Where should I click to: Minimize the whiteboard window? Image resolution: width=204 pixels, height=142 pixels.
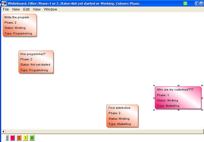(x=197, y=4)
